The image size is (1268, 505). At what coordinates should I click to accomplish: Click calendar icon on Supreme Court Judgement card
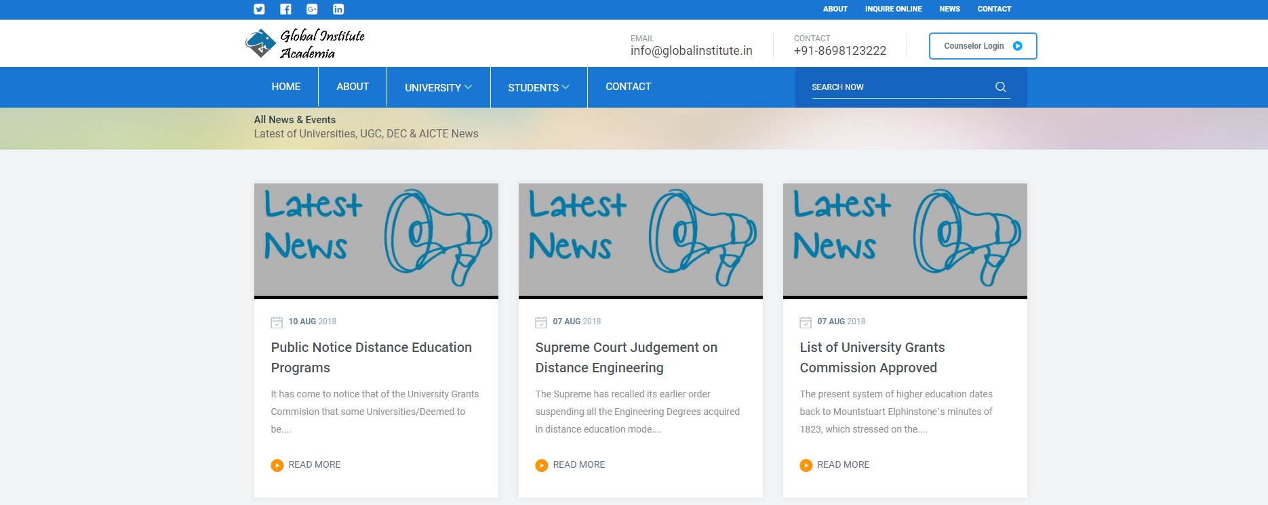point(541,322)
